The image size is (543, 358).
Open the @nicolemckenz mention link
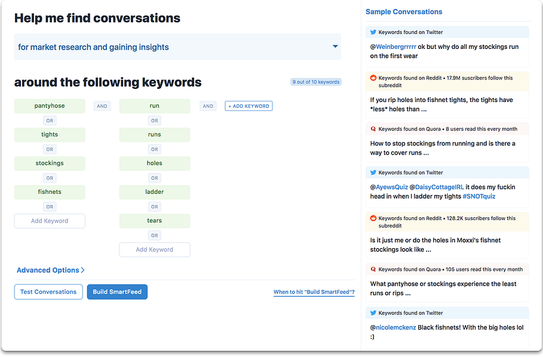point(393,328)
